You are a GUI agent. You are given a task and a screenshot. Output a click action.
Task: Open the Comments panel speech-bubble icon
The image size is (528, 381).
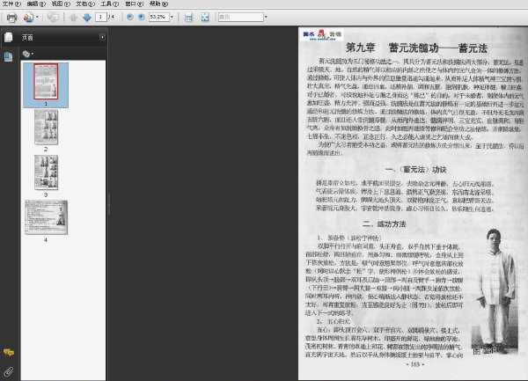tap(9, 352)
